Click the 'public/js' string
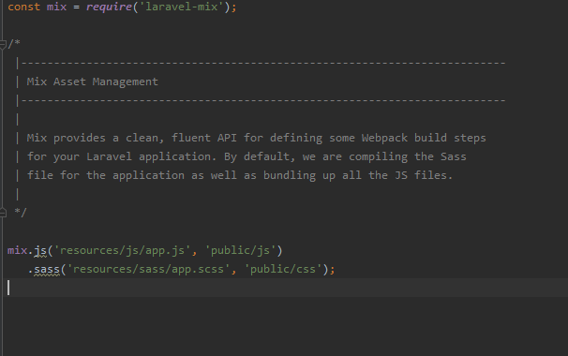 coord(241,251)
